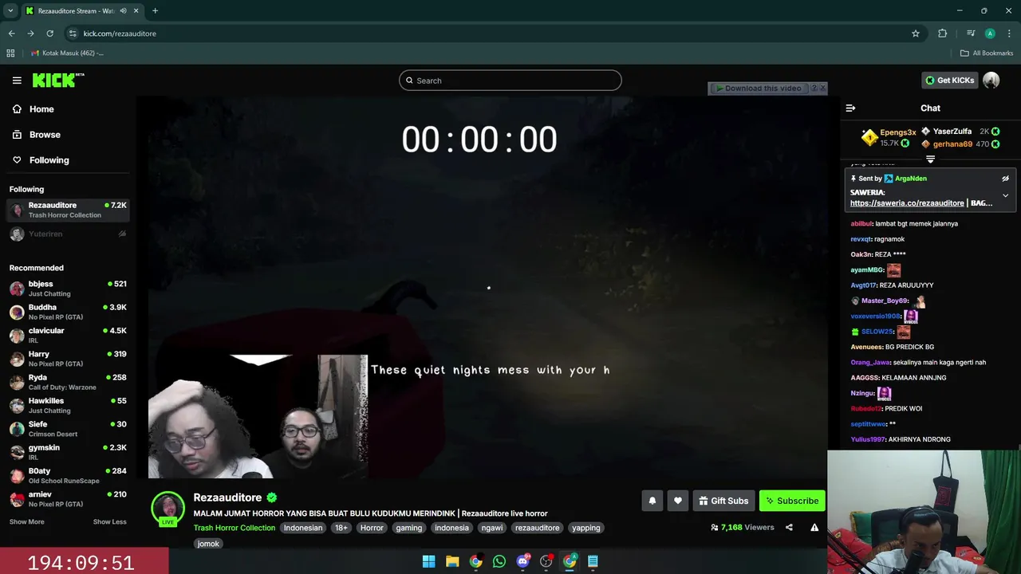Go back with browser back arrow
Viewport: 1021px width, 574px height.
tap(11, 33)
